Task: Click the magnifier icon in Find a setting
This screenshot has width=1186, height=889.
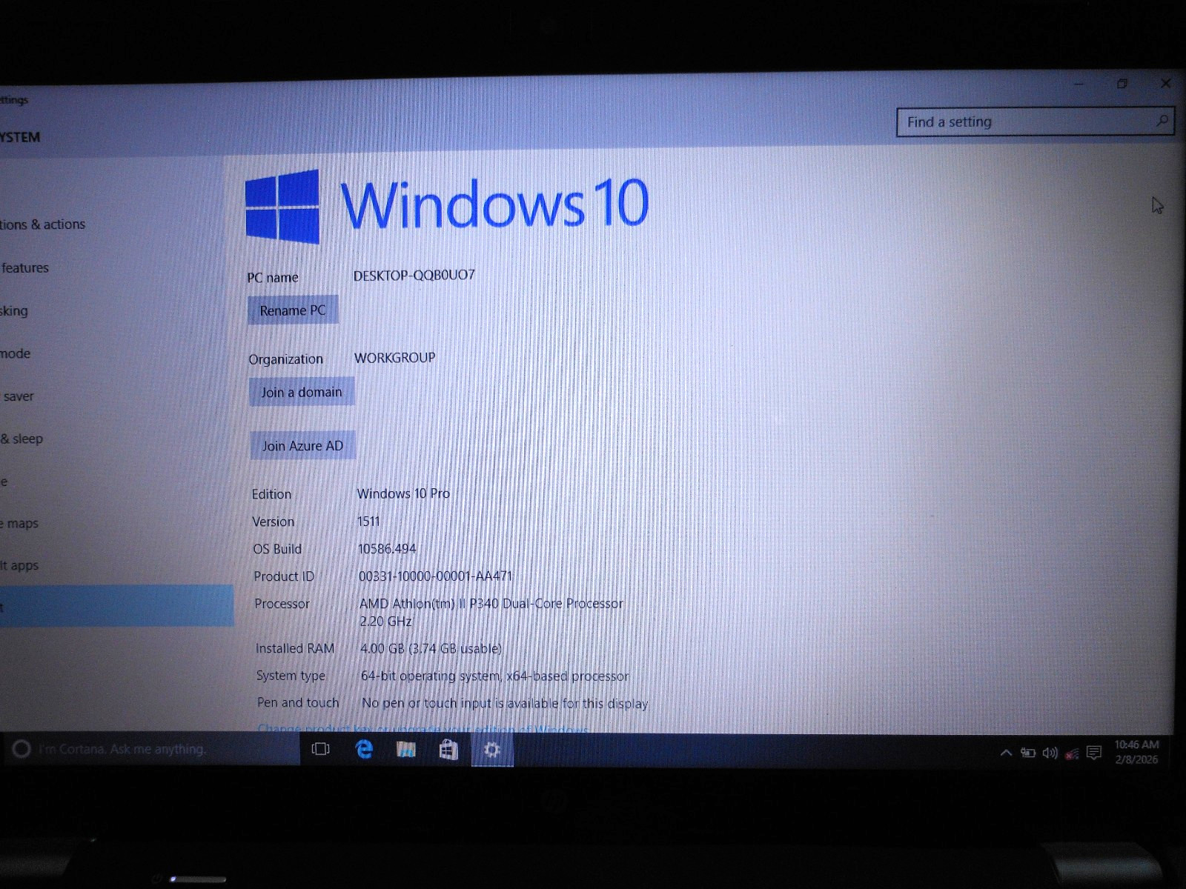Action: point(1162,120)
